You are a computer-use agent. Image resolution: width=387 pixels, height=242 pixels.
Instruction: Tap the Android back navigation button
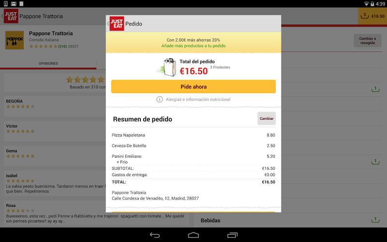pos(155,235)
